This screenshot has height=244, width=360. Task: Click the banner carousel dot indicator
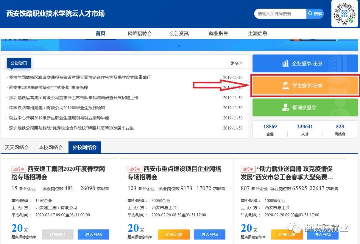[x=179, y=46]
